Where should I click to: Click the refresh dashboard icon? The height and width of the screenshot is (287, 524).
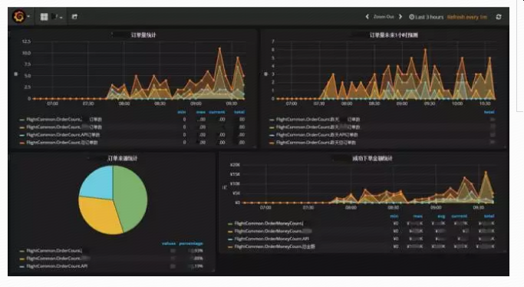pyautogui.click(x=499, y=17)
